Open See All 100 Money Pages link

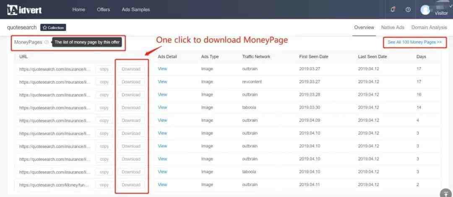click(x=414, y=42)
